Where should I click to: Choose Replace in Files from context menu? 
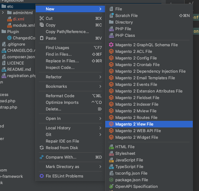pos(70,61)
